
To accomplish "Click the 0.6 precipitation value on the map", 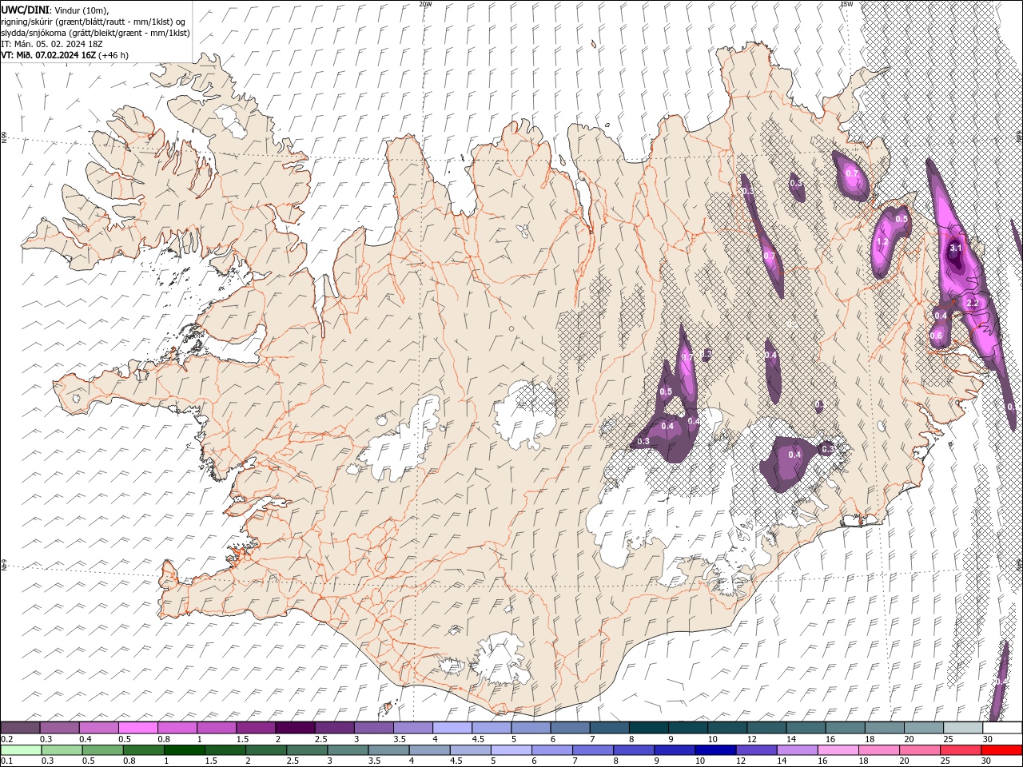I will tap(936, 336).
